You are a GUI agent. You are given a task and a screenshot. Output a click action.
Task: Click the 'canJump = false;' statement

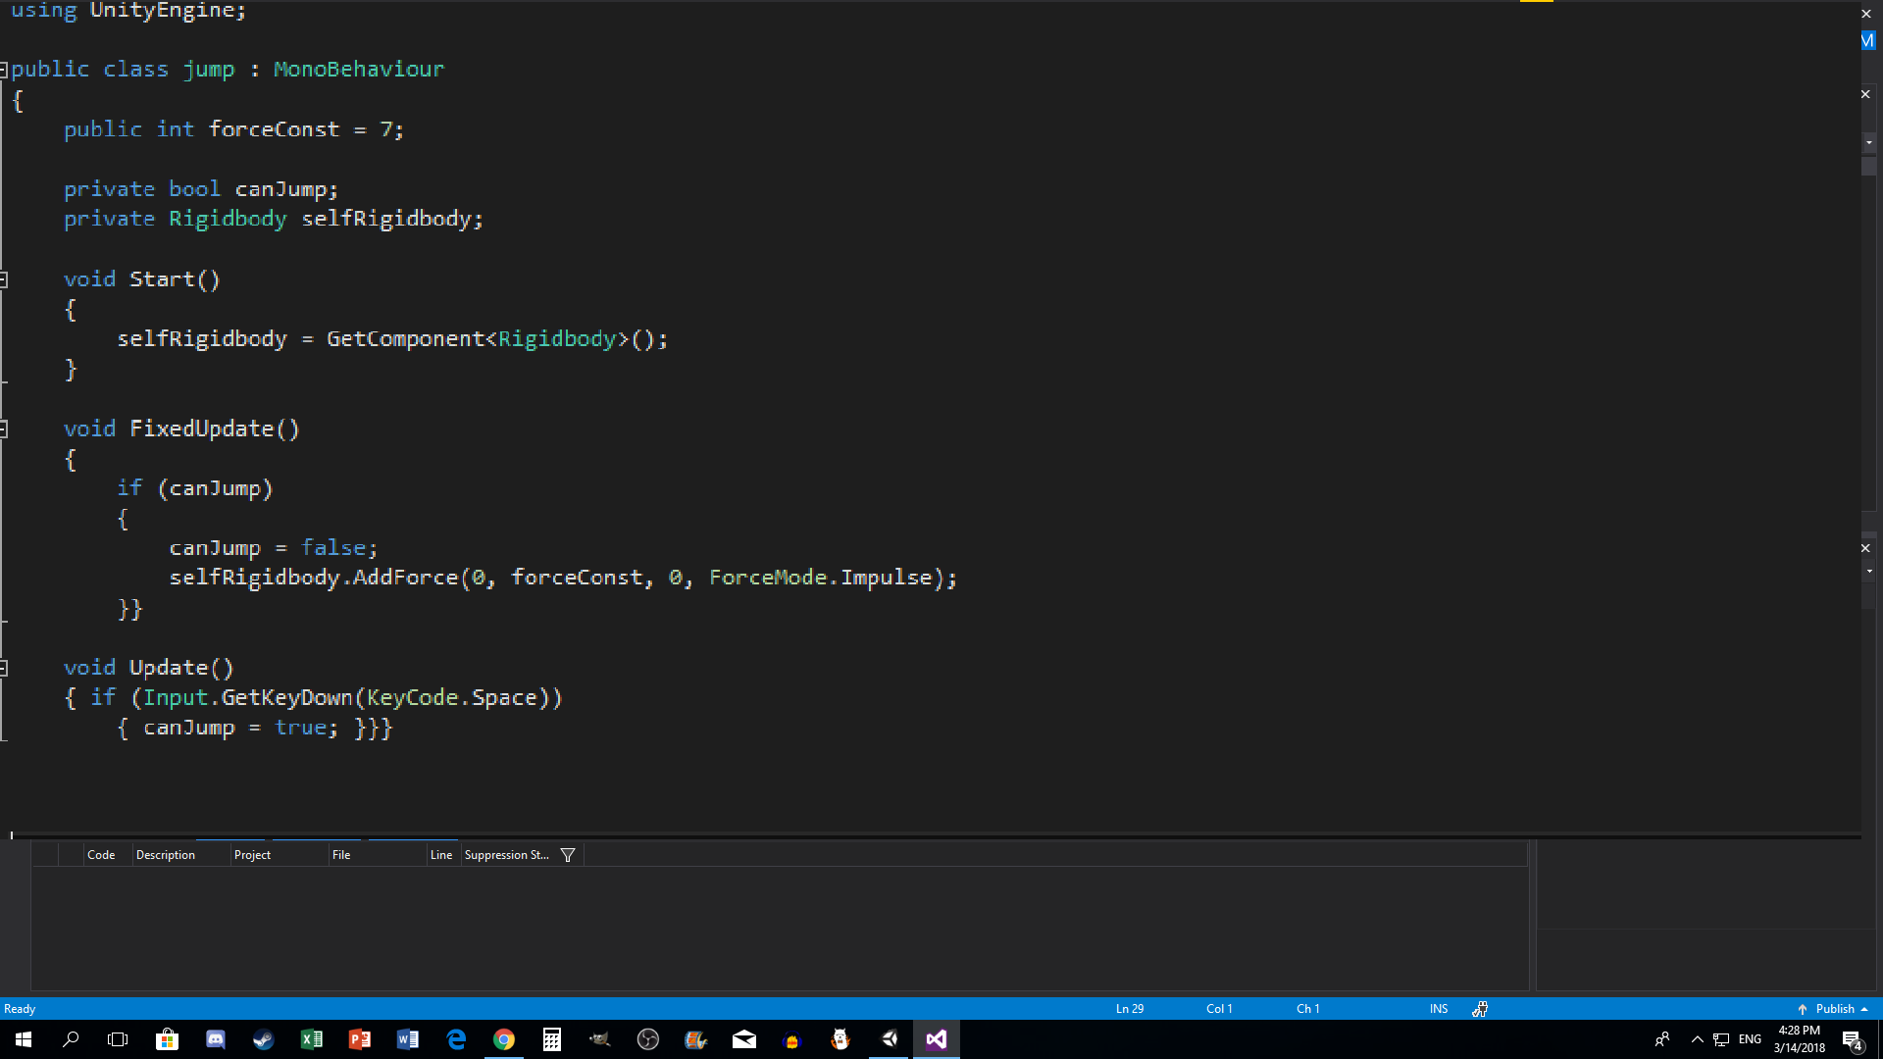point(273,548)
